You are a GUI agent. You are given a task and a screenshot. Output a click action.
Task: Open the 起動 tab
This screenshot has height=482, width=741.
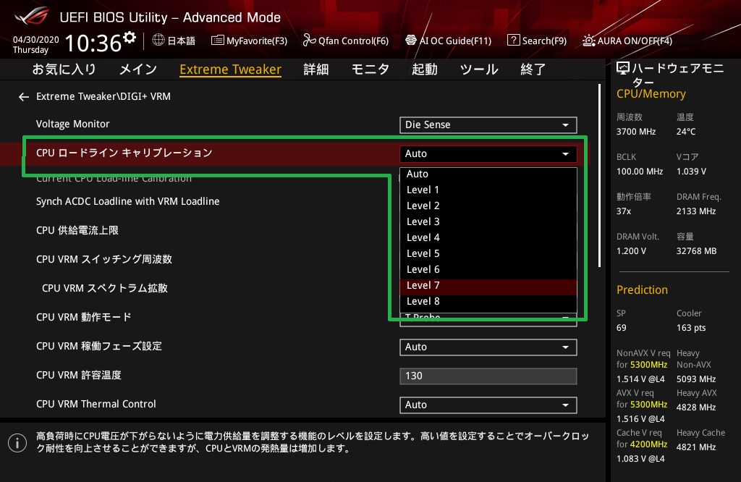[424, 69]
